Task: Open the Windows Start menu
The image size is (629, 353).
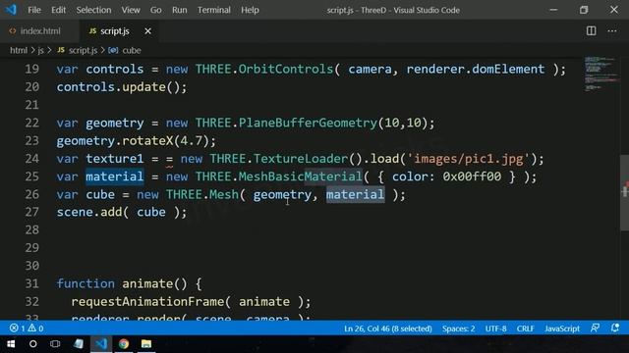Action: (x=11, y=344)
